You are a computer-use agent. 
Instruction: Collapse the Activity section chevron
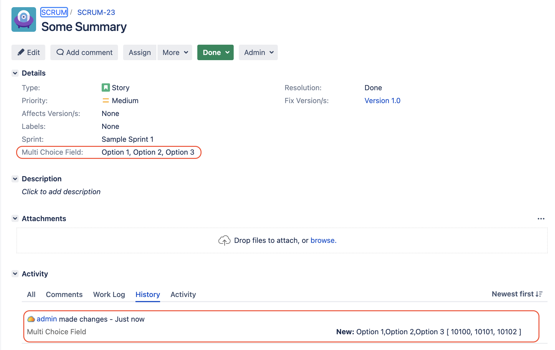coord(15,274)
